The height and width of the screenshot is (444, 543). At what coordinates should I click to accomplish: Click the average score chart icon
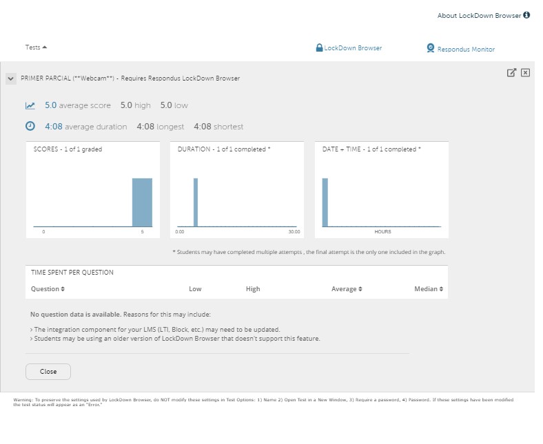30,105
